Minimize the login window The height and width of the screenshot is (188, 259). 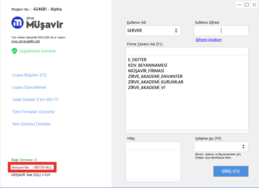coord(239,5)
